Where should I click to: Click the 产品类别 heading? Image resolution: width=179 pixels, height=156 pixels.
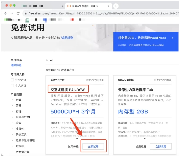click(16, 94)
